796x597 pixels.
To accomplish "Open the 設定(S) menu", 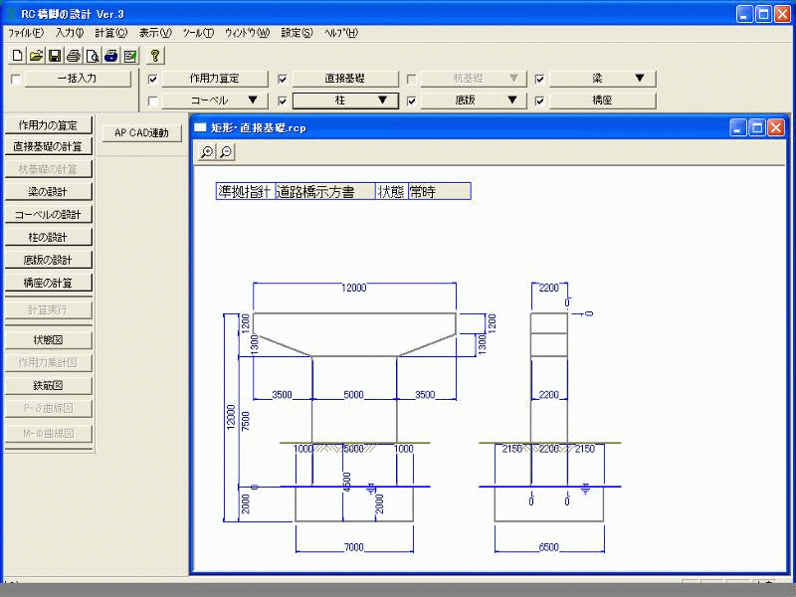I will pyautogui.click(x=296, y=33).
